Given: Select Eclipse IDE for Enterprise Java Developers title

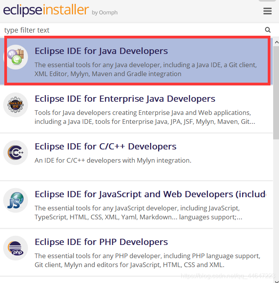Looking at the screenshot, I should 125,99.
